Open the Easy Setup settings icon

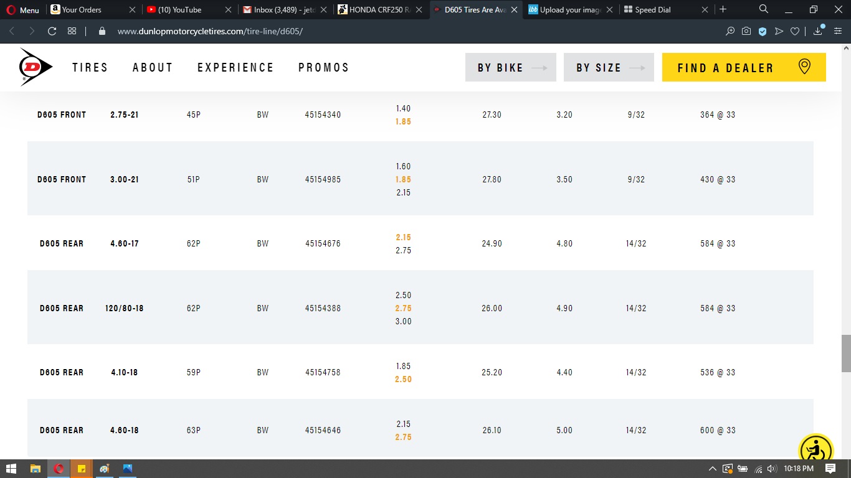coord(838,31)
